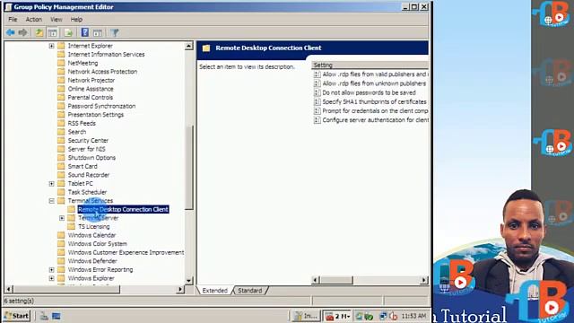Select Shutdown Options tree item
The width and height of the screenshot is (574, 323).
click(91, 158)
